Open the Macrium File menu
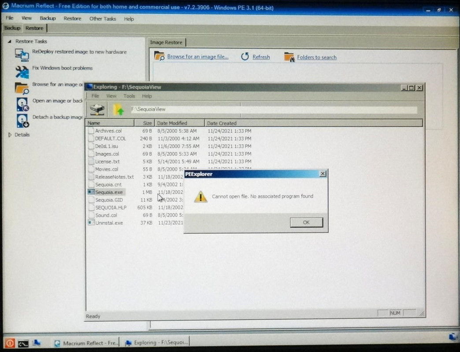Viewport: 460px width, 352px height. pos(9,18)
